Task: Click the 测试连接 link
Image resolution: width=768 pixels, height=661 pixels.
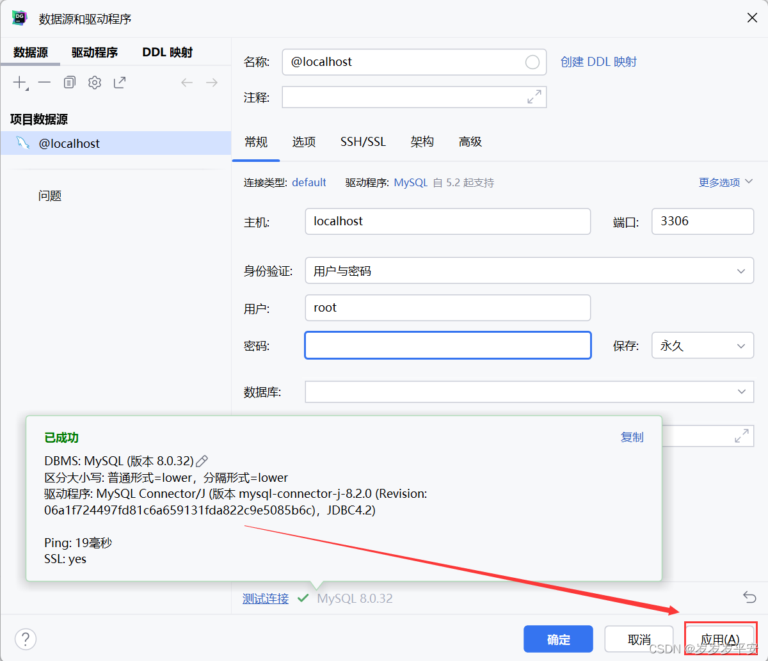Action: point(266,598)
